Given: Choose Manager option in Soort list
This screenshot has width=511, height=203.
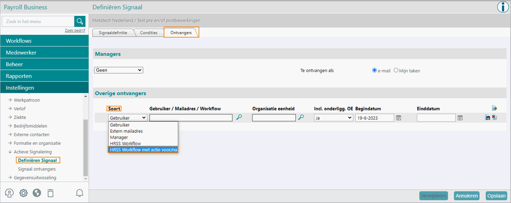Looking at the screenshot, I should tap(143, 137).
